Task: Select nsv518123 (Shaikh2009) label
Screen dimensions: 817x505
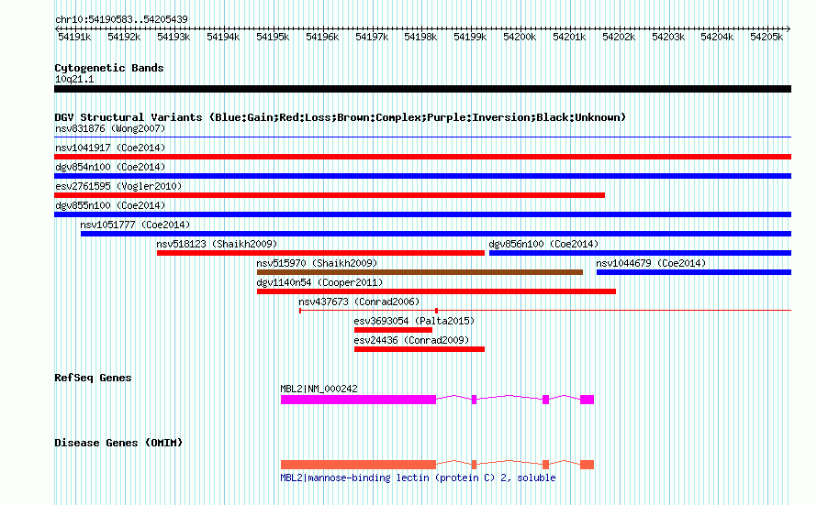Action: 217,244
